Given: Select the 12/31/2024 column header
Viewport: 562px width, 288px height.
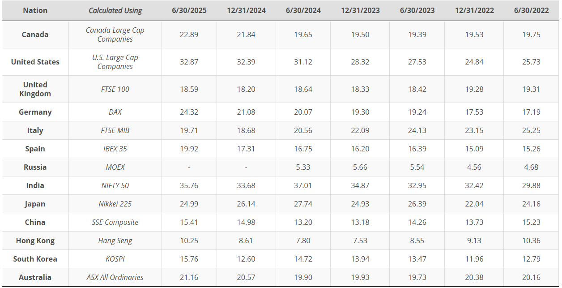Looking at the screenshot, I should 246,10.
